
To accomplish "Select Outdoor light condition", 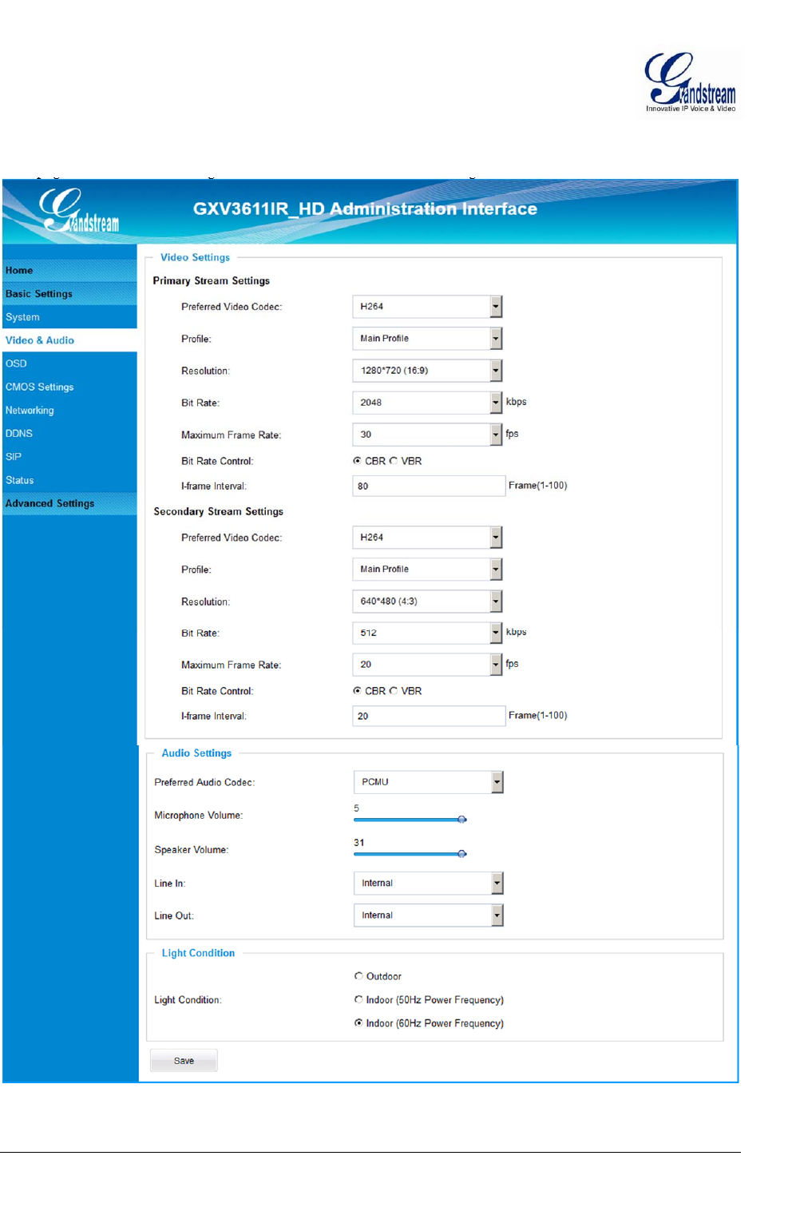I will pos(358,975).
